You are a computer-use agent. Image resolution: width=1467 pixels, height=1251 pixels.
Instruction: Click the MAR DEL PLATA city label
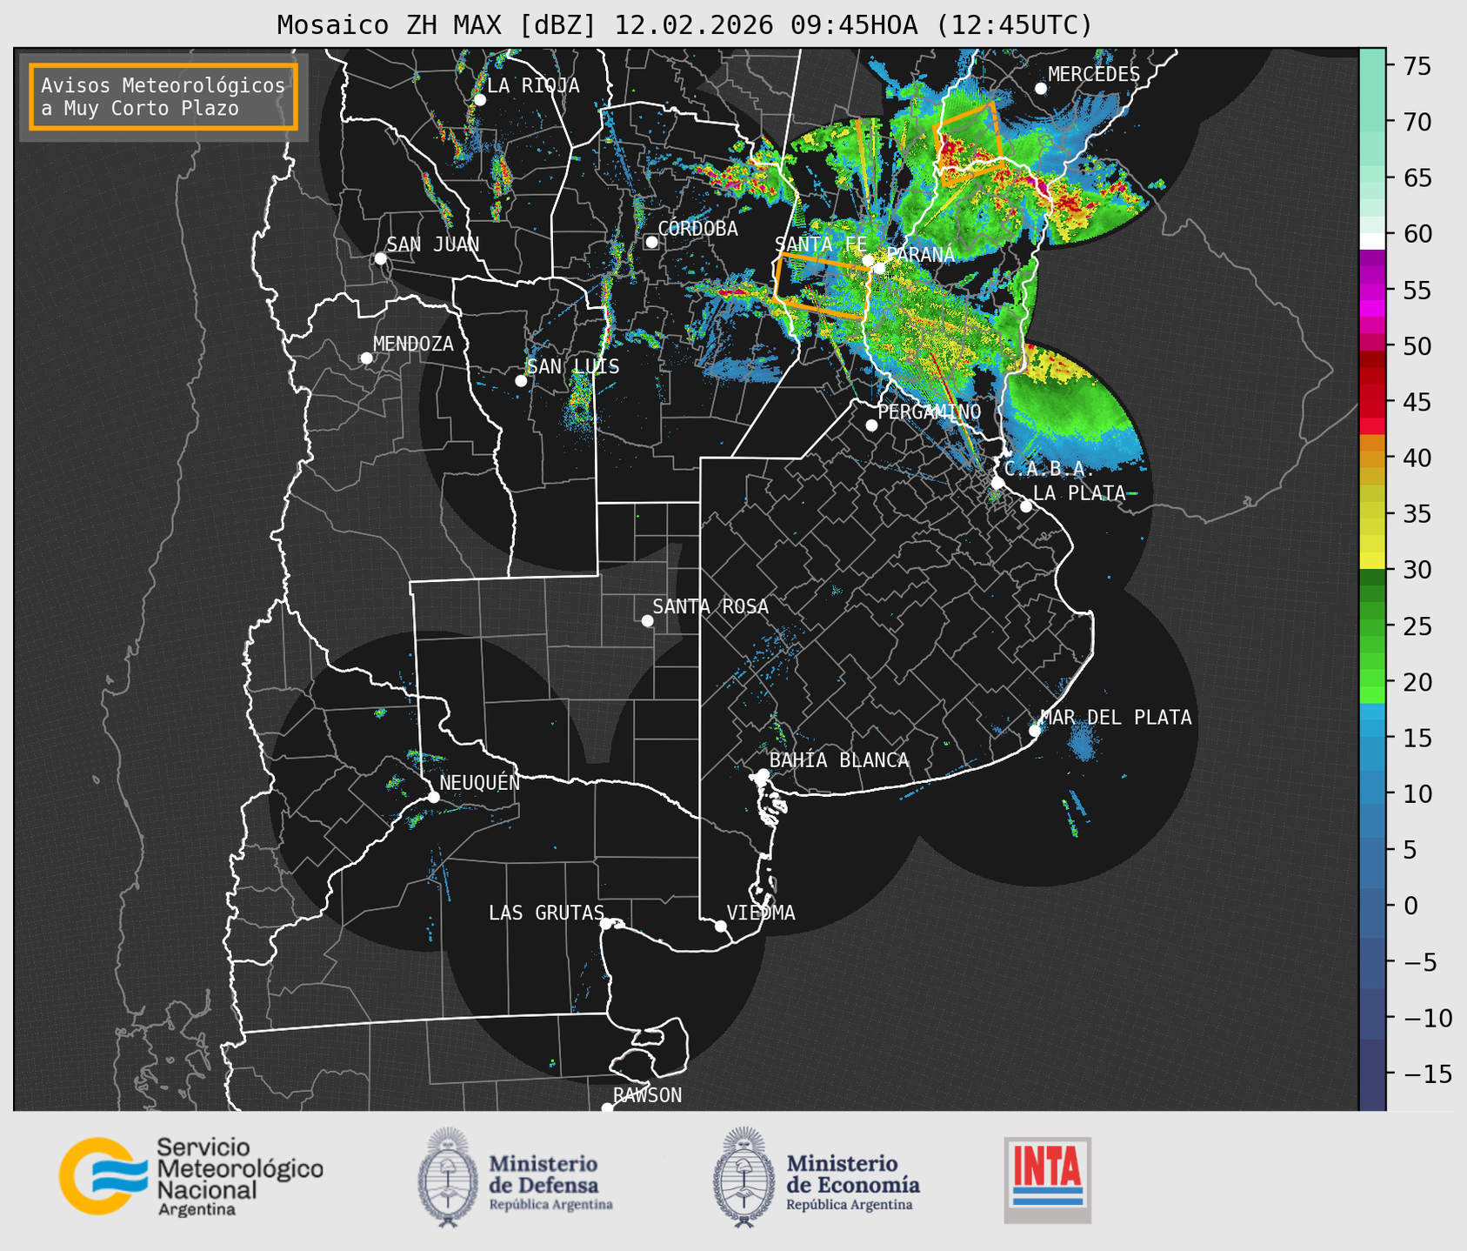click(1116, 718)
